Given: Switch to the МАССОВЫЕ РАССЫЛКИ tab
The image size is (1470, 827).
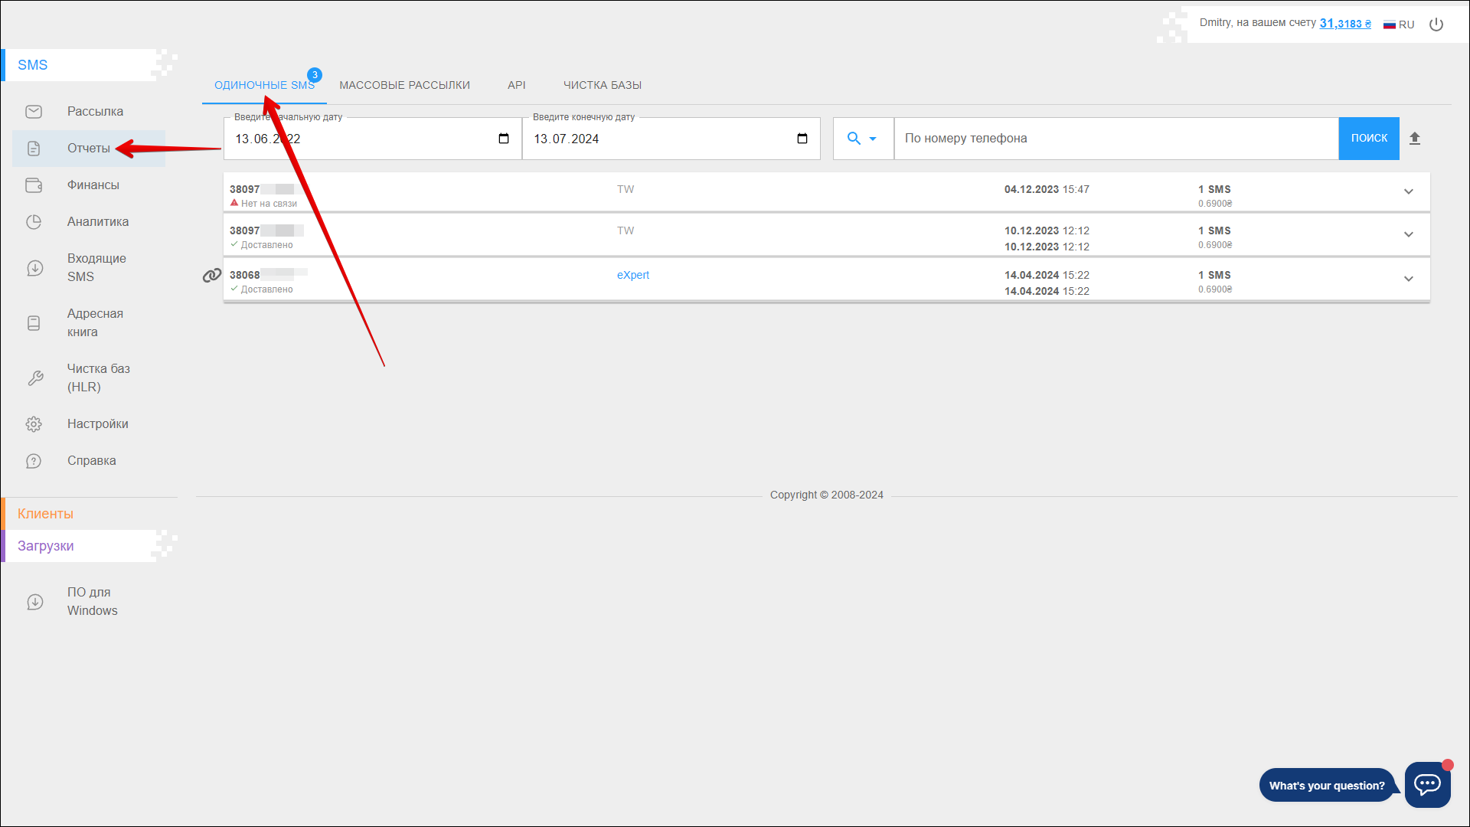Looking at the screenshot, I should click(x=404, y=85).
